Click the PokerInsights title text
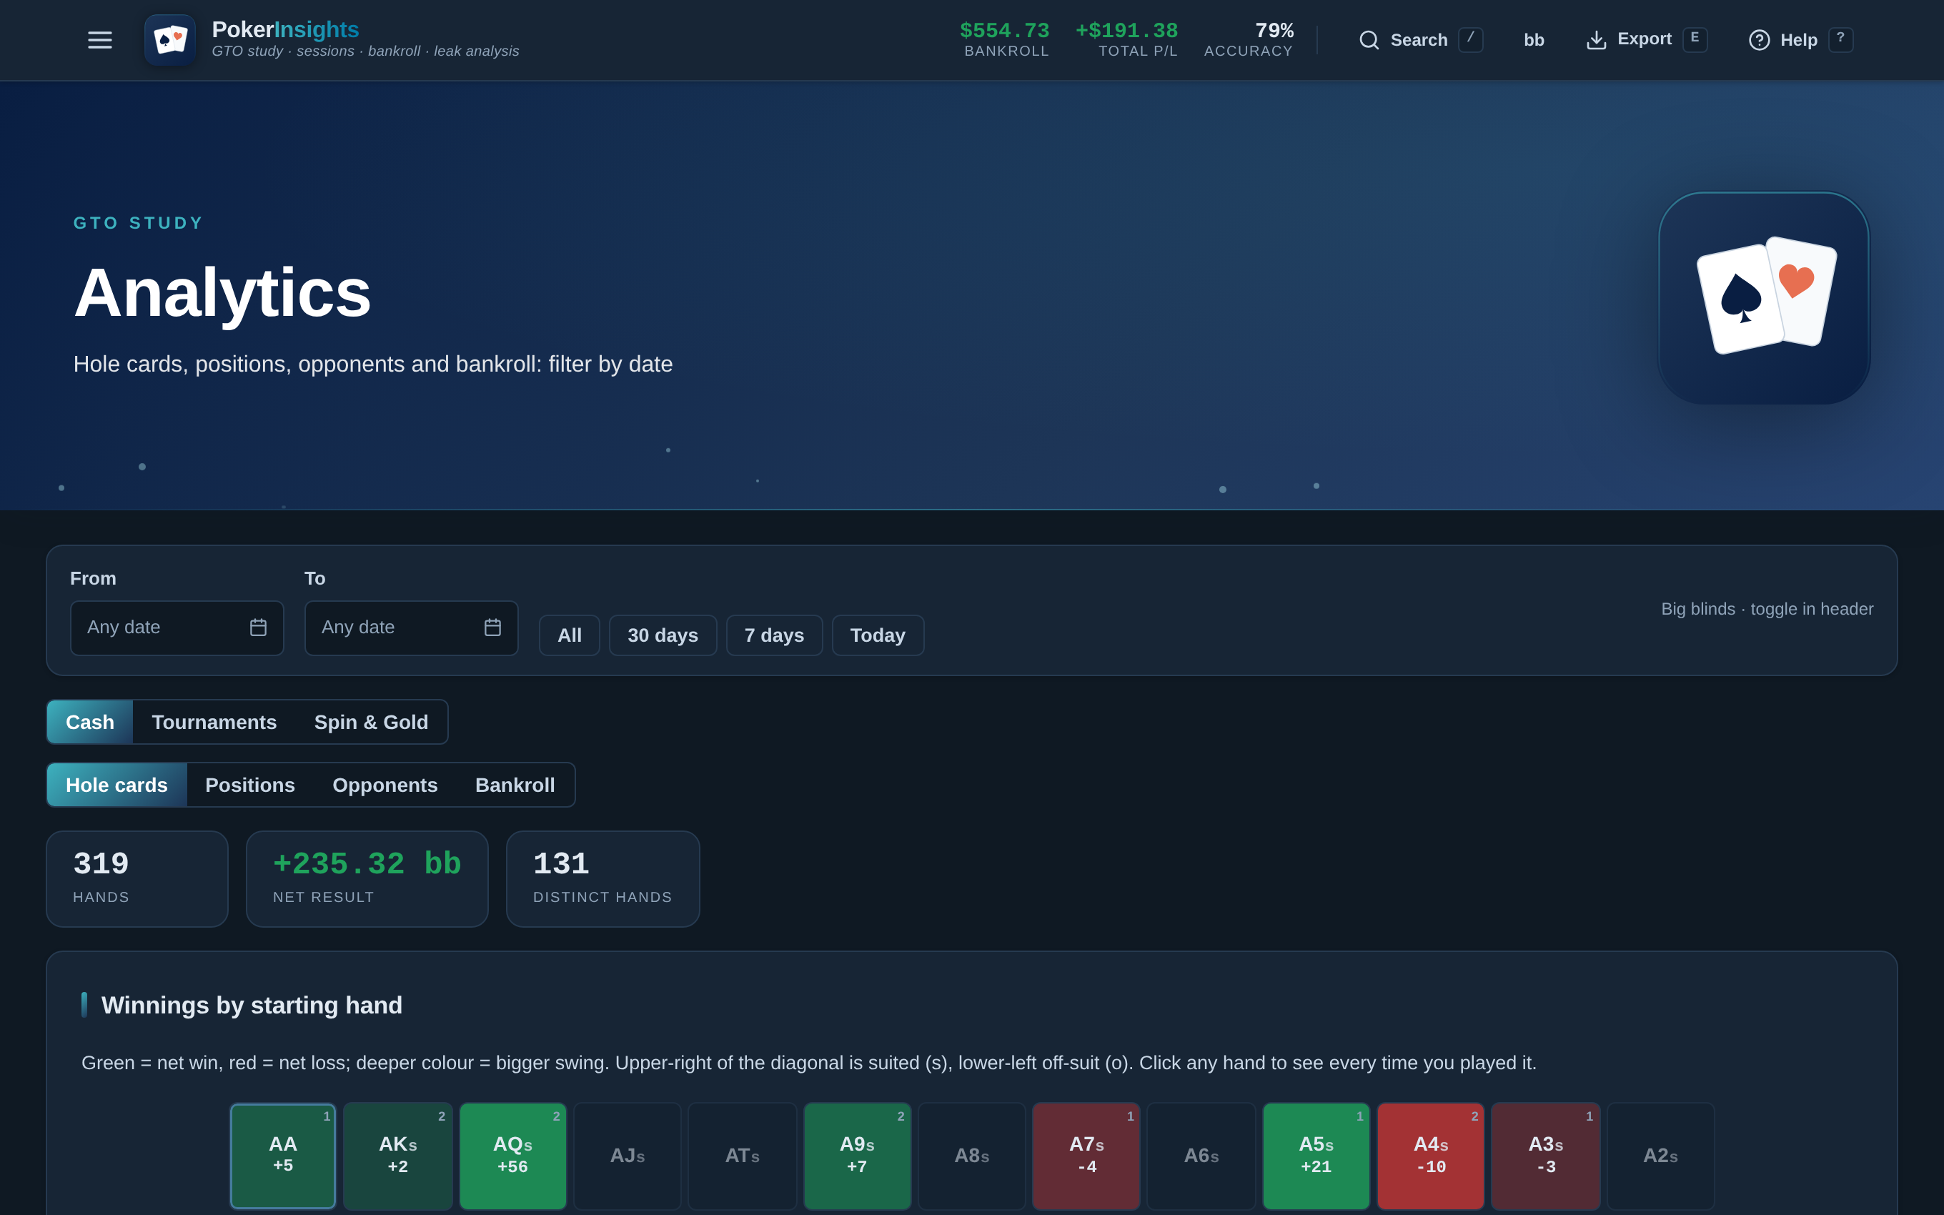Screen dimensions: 1944x1215 (285, 30)
